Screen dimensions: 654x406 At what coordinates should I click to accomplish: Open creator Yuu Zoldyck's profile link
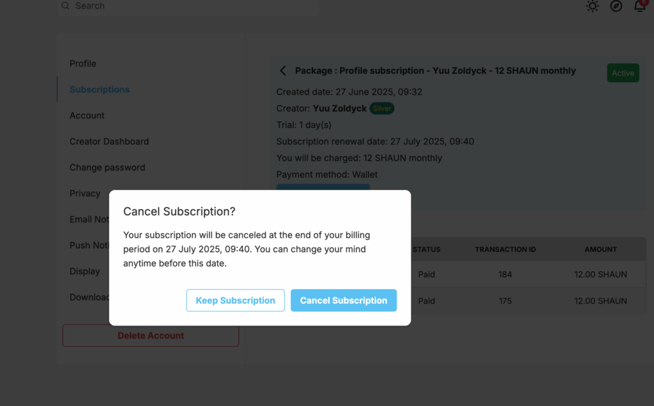tap(340, 109)
